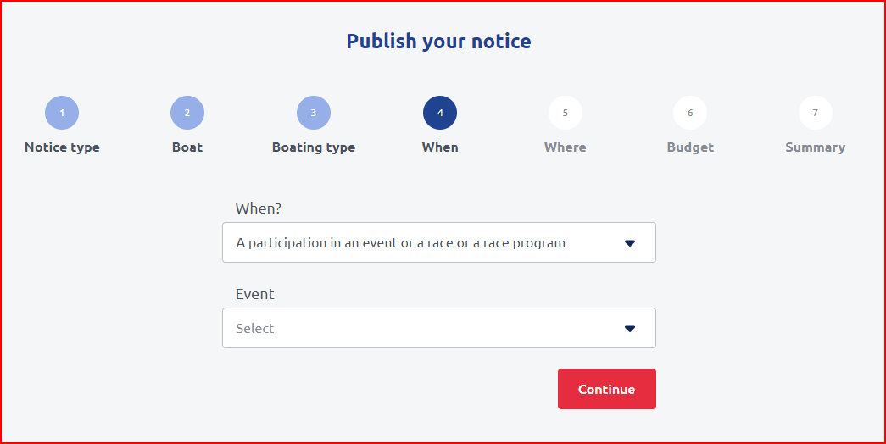The height and width of the screenshot is (444, 886).
Task: Expand the Event dropdown arrow
Action: pyautogui.click(x=630, y=329)
